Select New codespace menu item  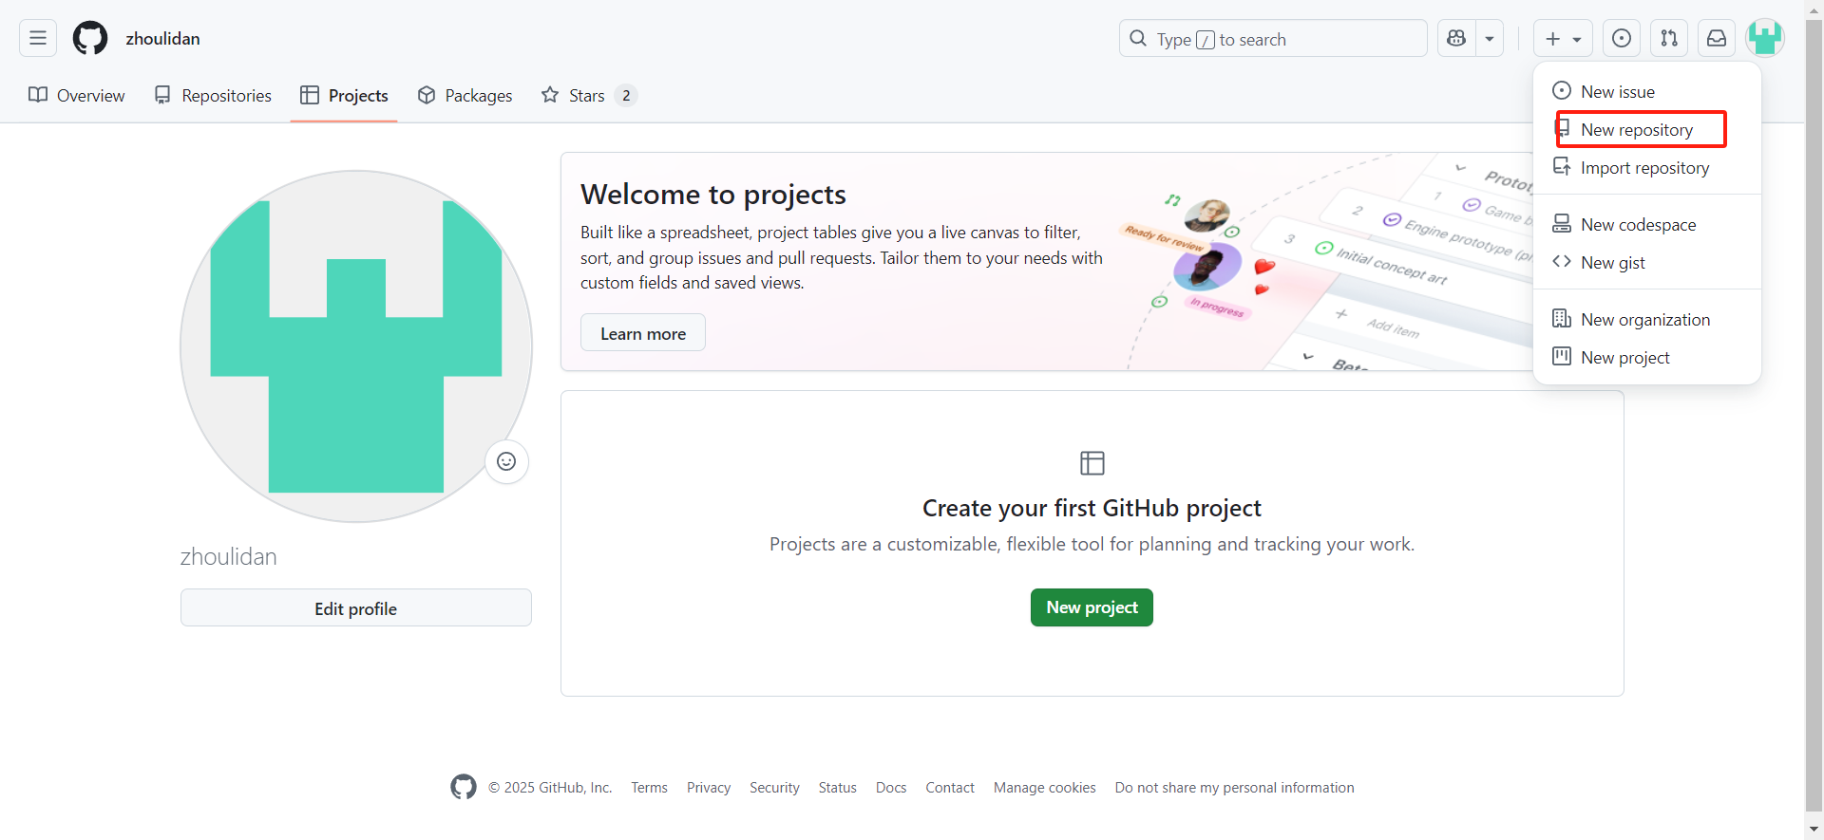tap(1647, 224)
